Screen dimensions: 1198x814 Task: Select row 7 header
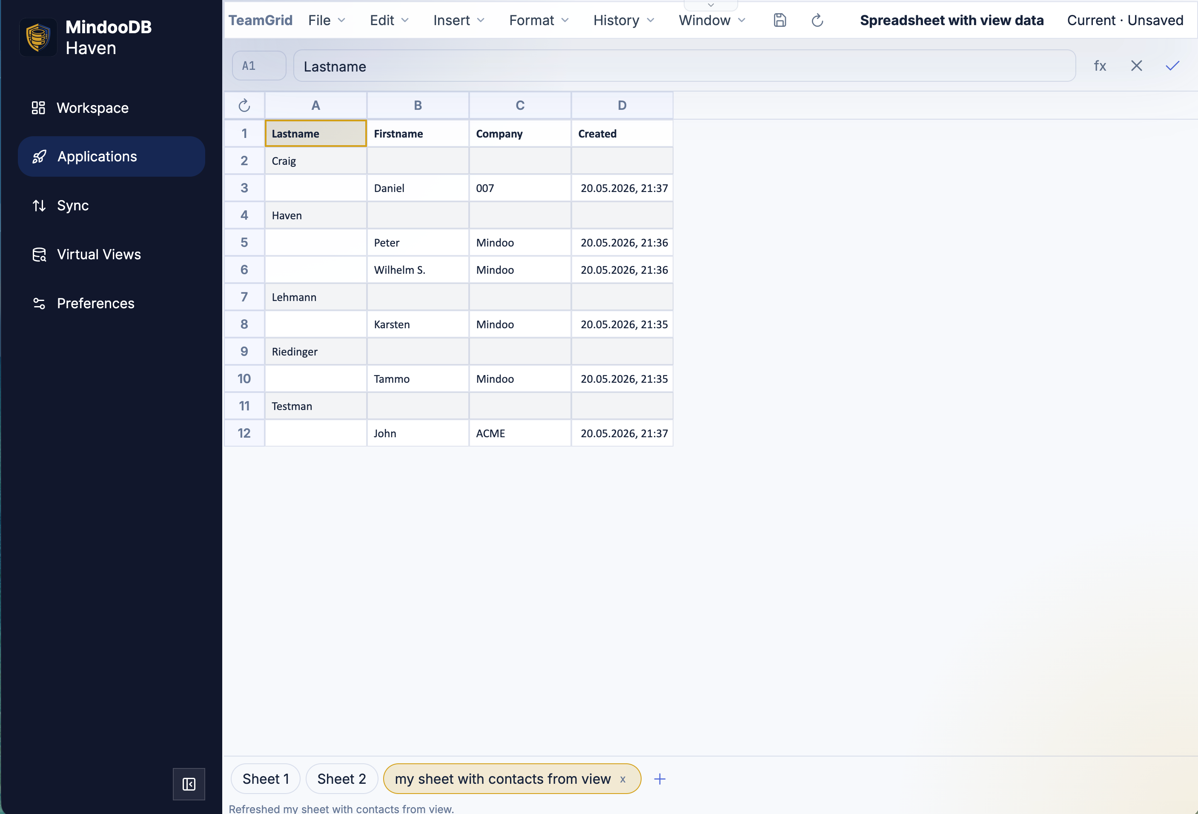click(244, 297)
